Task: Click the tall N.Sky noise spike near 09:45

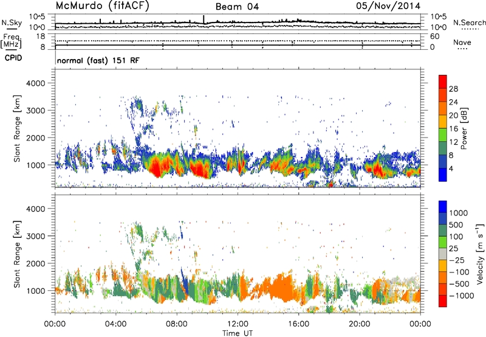Action: pos(204,19)
